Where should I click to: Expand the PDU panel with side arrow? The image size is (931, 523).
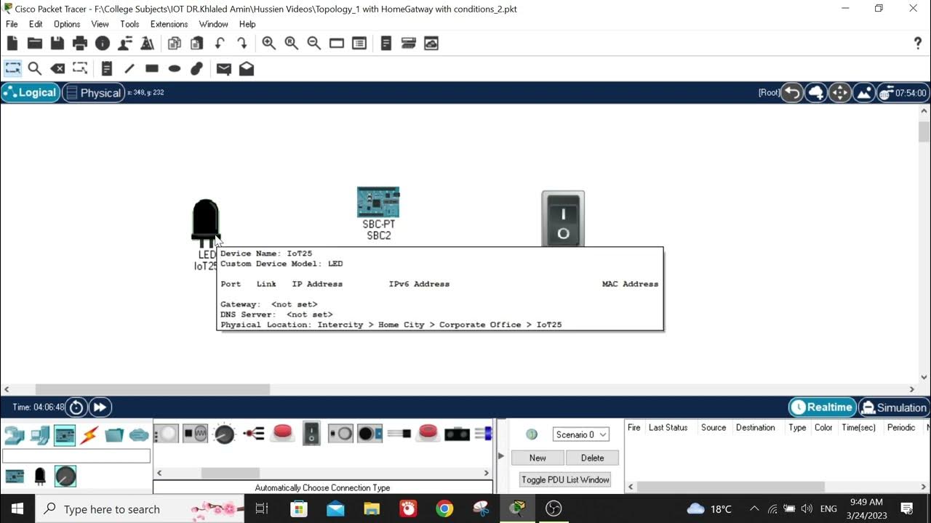coord(500,456)
